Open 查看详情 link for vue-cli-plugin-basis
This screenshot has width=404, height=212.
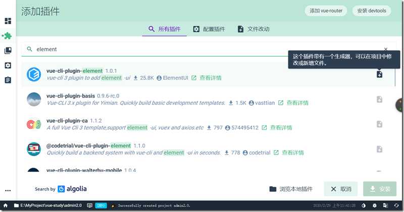297,103
